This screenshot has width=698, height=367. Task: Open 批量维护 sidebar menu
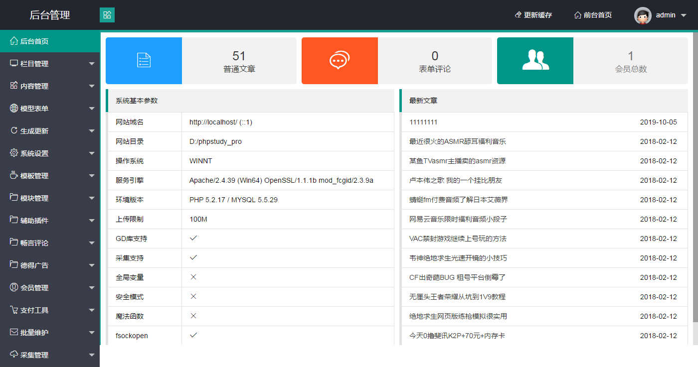coord(50,332)
